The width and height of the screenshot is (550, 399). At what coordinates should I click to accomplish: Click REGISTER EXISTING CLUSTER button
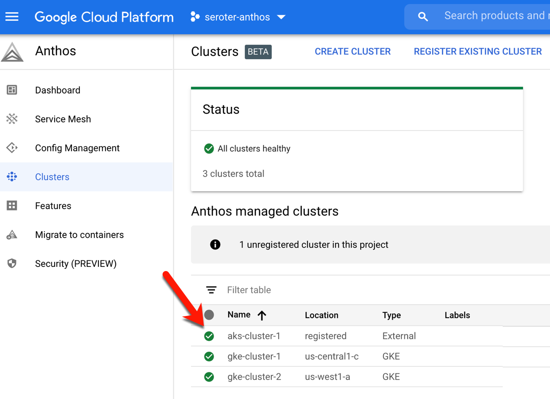478,51
